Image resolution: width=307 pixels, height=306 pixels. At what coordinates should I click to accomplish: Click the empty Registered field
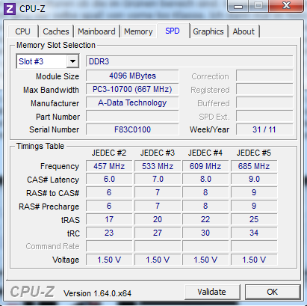click(x=264, y=89)
